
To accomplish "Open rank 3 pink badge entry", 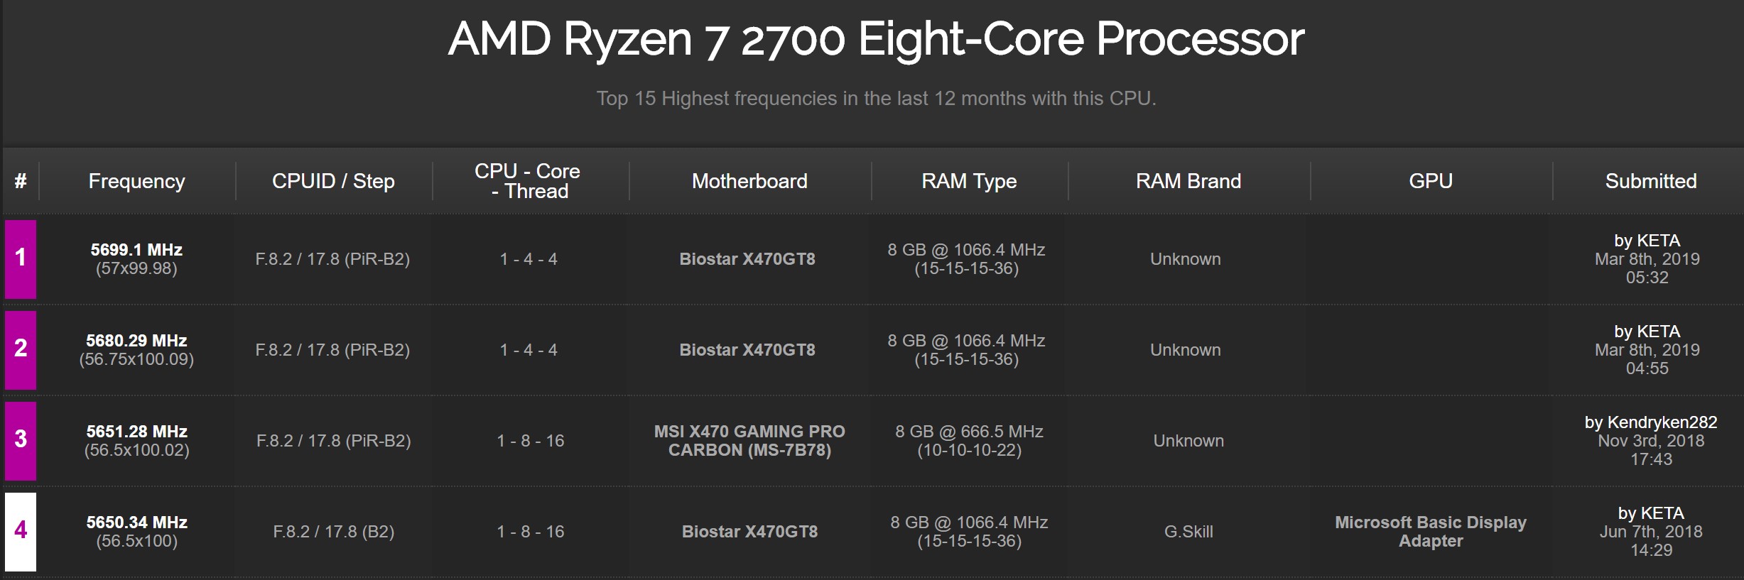I will (21, 440).
